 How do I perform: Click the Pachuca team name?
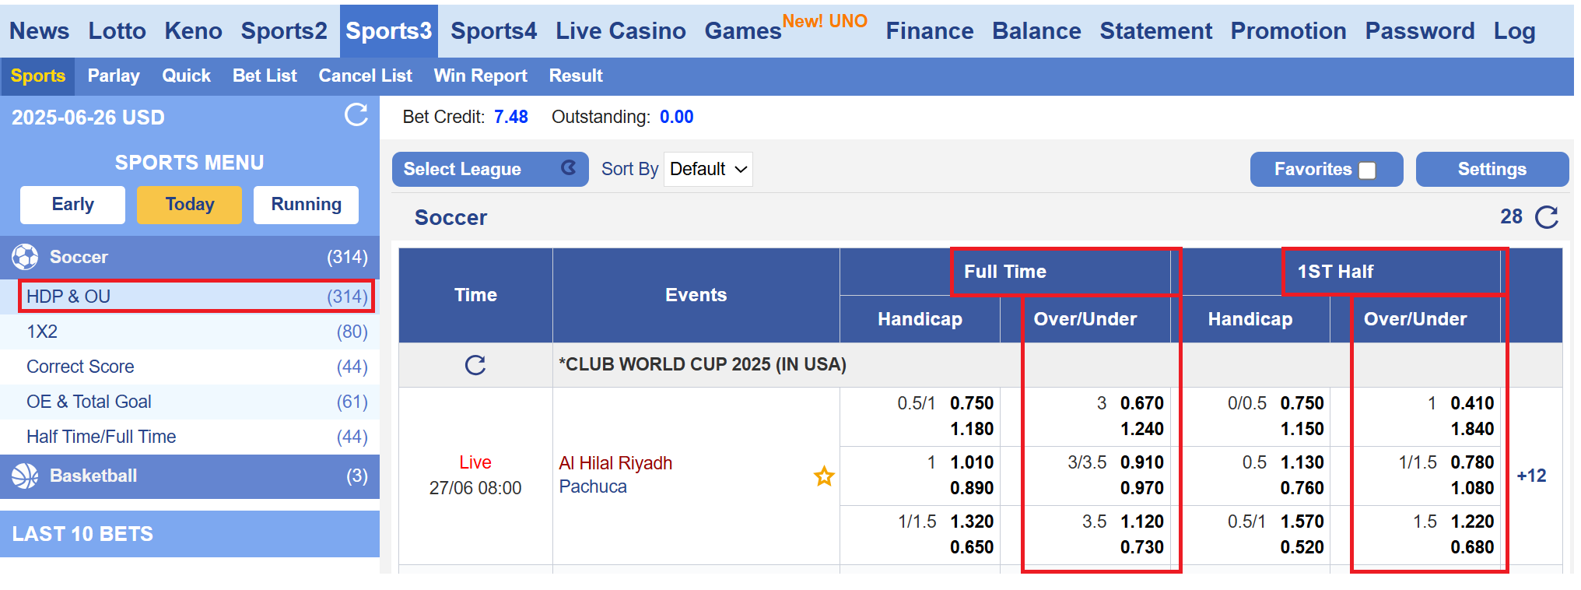(593, 486)
